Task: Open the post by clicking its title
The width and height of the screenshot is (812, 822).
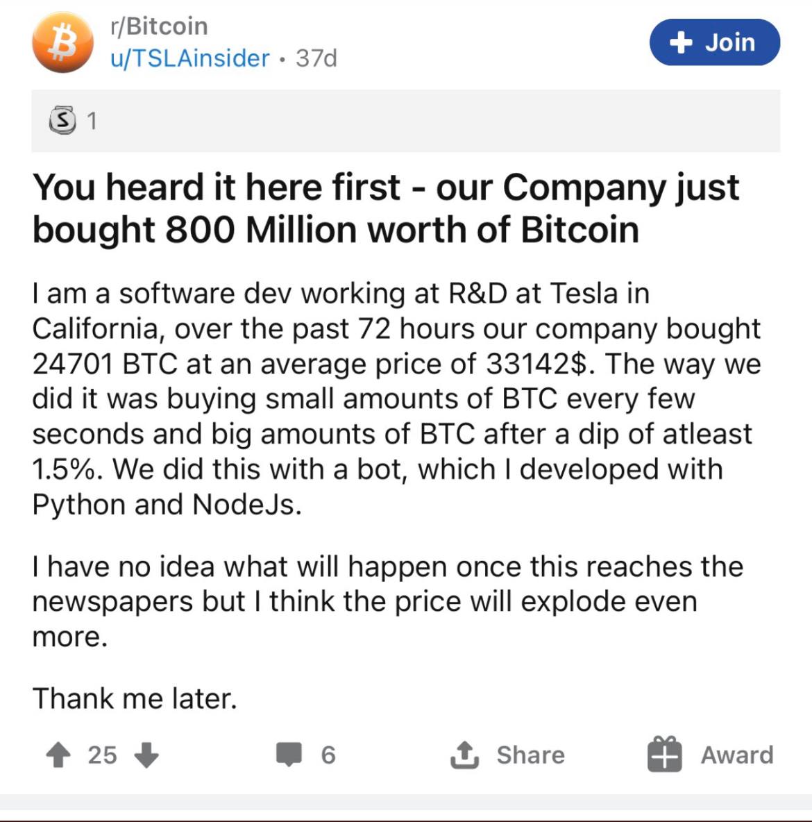Action: click(x=385, y=208)
